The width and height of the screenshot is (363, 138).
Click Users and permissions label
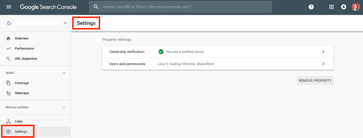[127, 64]
